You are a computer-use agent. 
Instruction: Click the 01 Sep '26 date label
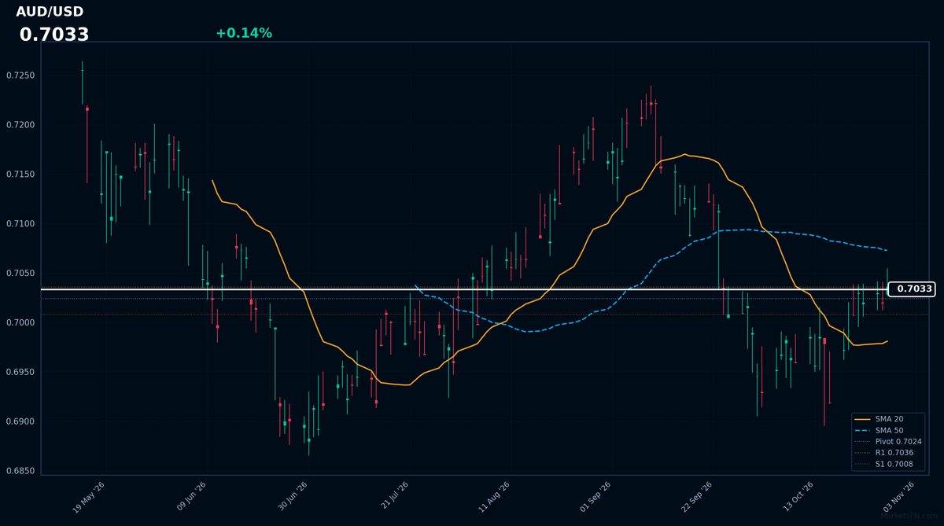pyautogui.click(x=596, y=497)
